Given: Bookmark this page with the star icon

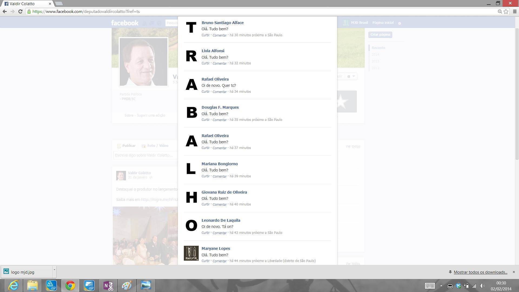Looking at the screenshot, I should point(506,11).
